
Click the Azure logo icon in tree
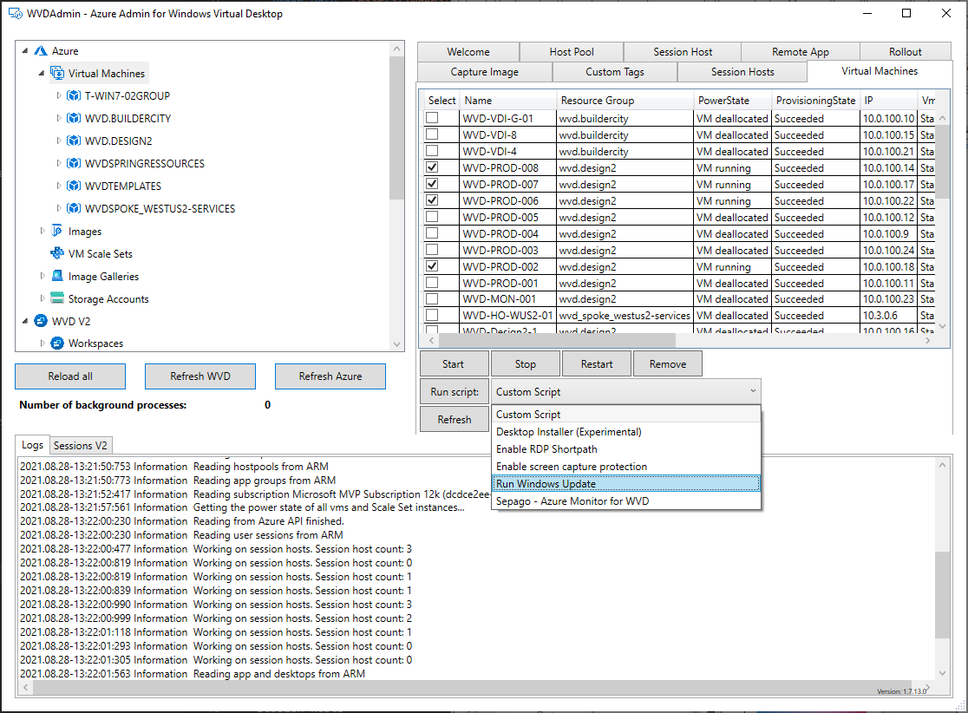(41, 50)
